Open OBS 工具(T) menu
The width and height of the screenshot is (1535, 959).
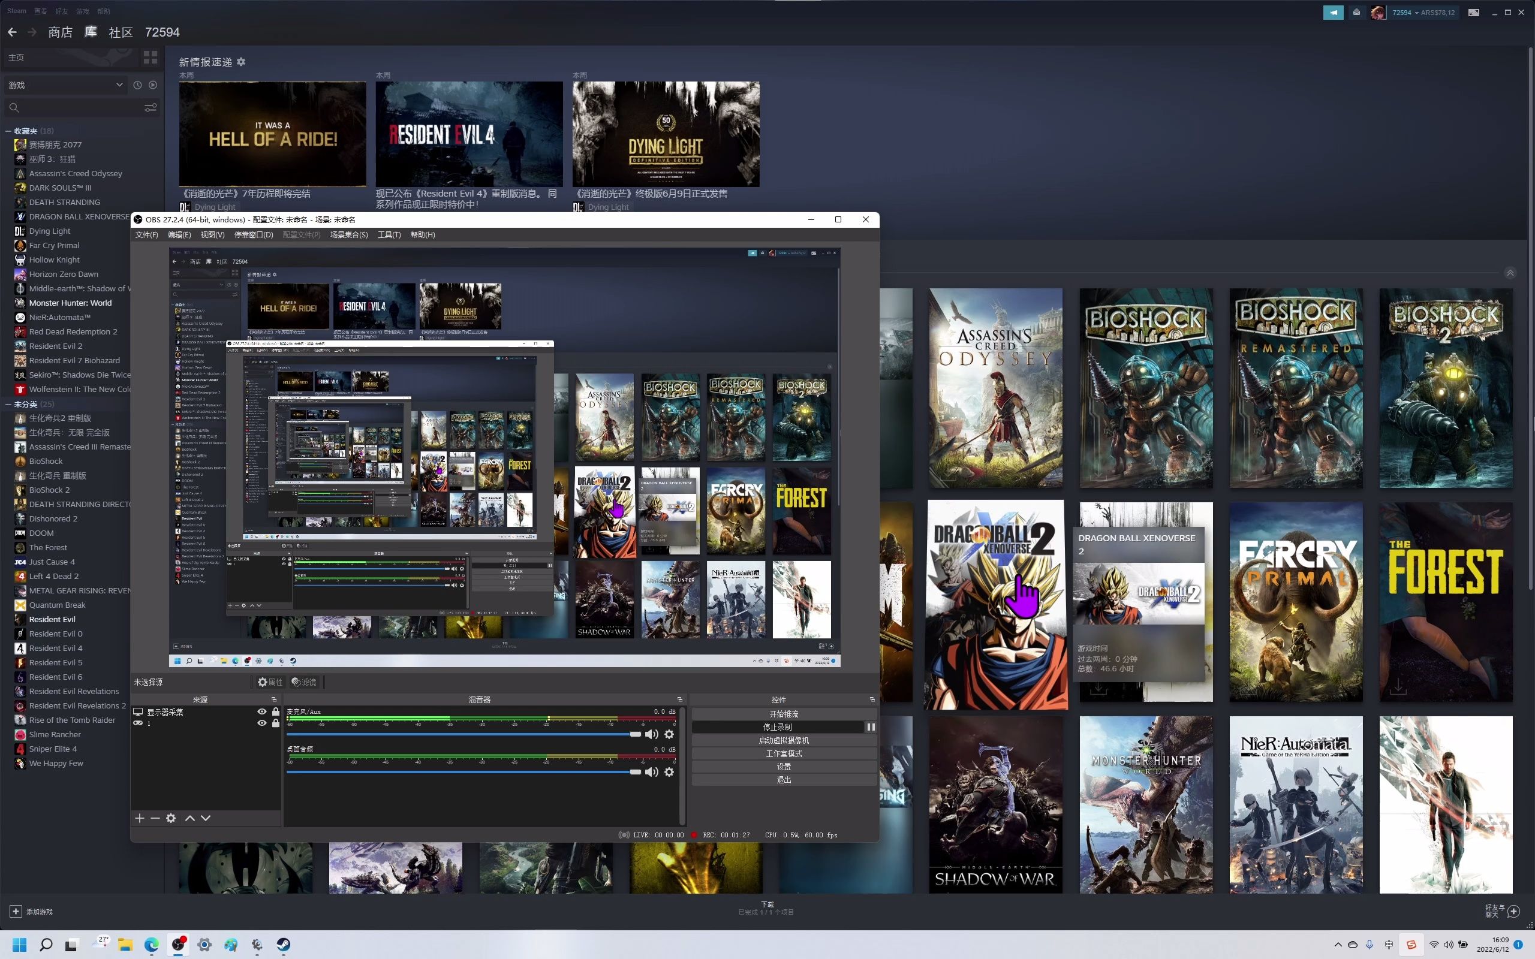(x=390, y=235)
